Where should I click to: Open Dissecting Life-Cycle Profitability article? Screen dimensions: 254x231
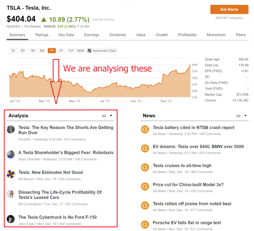pyautogui.click(x=60, y=195)
